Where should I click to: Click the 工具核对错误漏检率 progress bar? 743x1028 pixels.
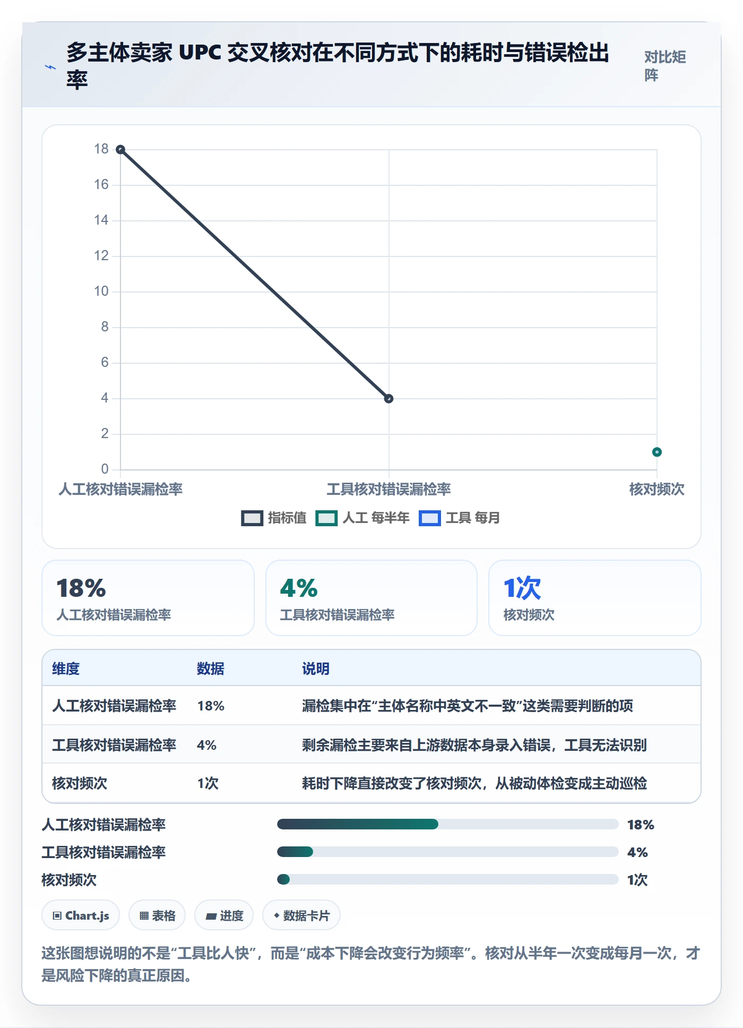(448, 852)
